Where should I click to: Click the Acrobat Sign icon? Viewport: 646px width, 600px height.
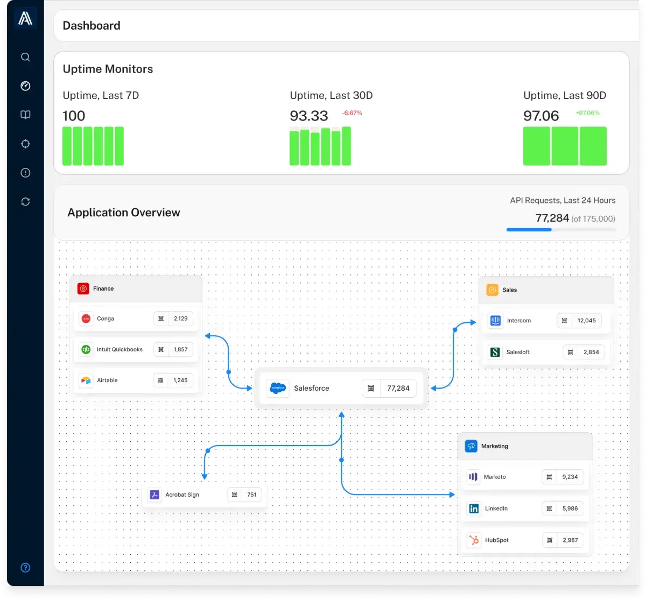(x=155, y=495)
